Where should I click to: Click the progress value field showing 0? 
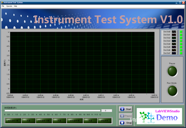[x=107, y=111]
